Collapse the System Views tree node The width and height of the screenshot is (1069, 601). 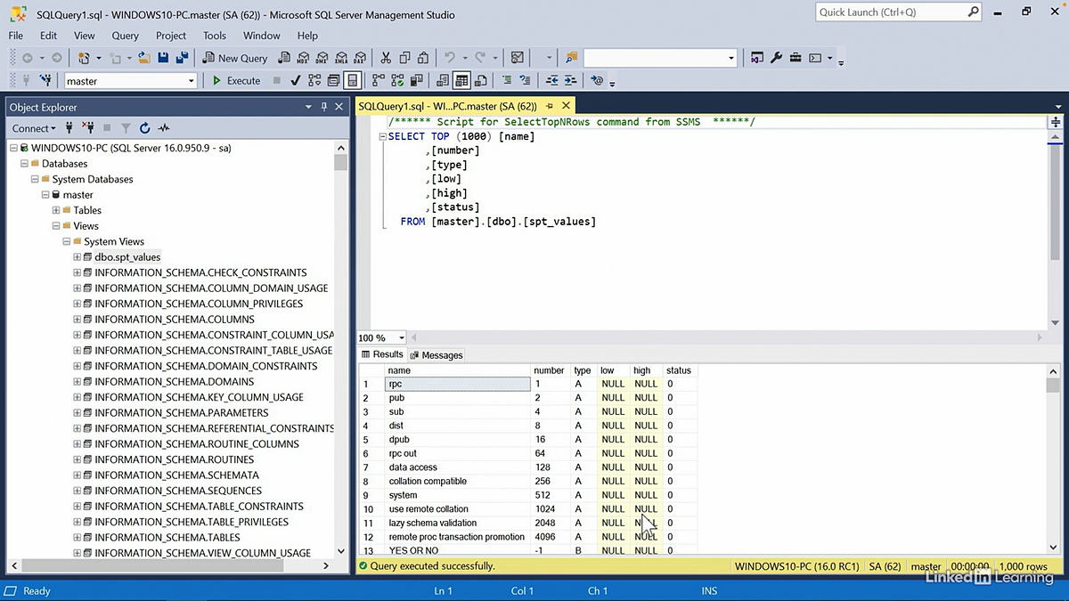point(67,241)
